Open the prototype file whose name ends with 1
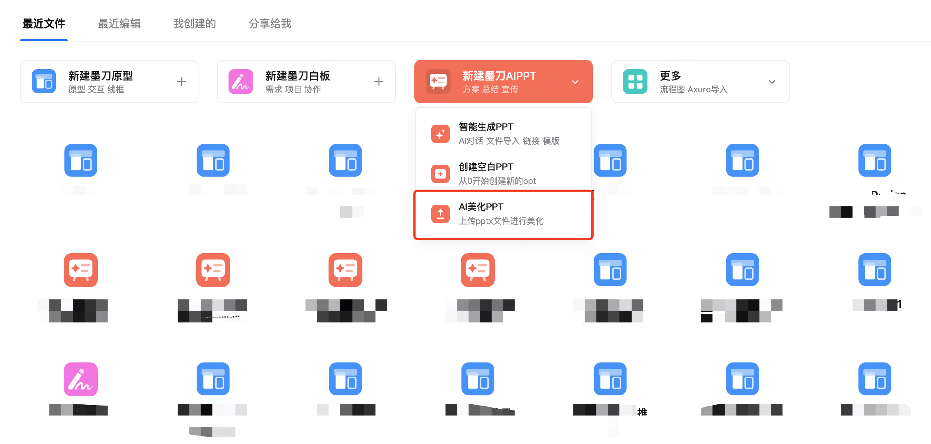Image resolution: width=931 pixels, height=444 pixels. (x=875, y=270)
